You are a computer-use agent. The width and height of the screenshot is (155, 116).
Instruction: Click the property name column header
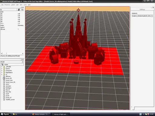click(x=8, y=10)
